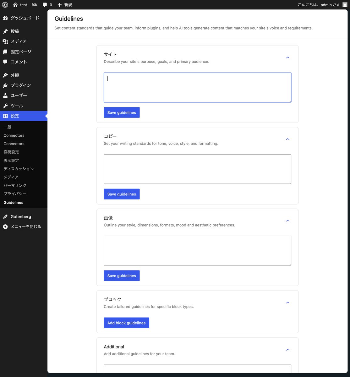Click the ダッシュボード dashboard gauge icon

[x=5, y=18]
